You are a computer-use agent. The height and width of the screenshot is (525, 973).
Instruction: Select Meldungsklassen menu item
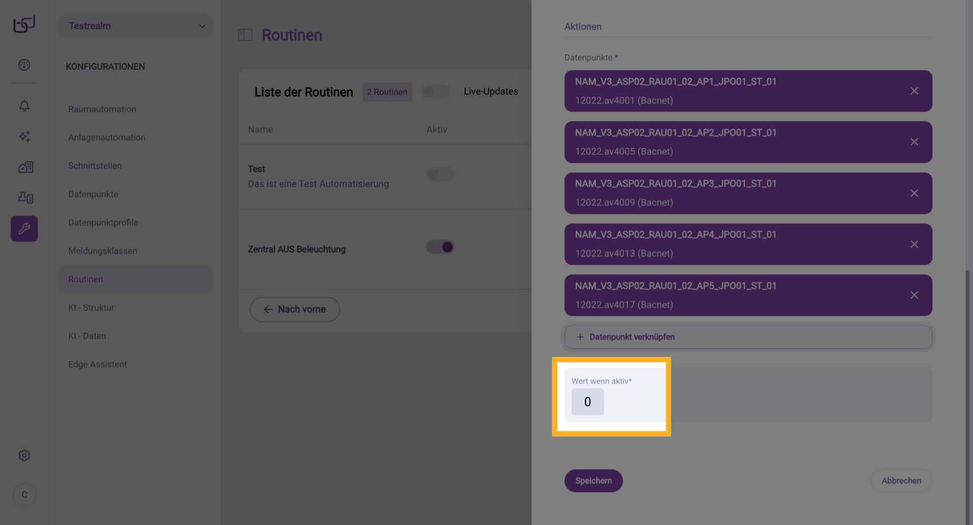point(103,251)
